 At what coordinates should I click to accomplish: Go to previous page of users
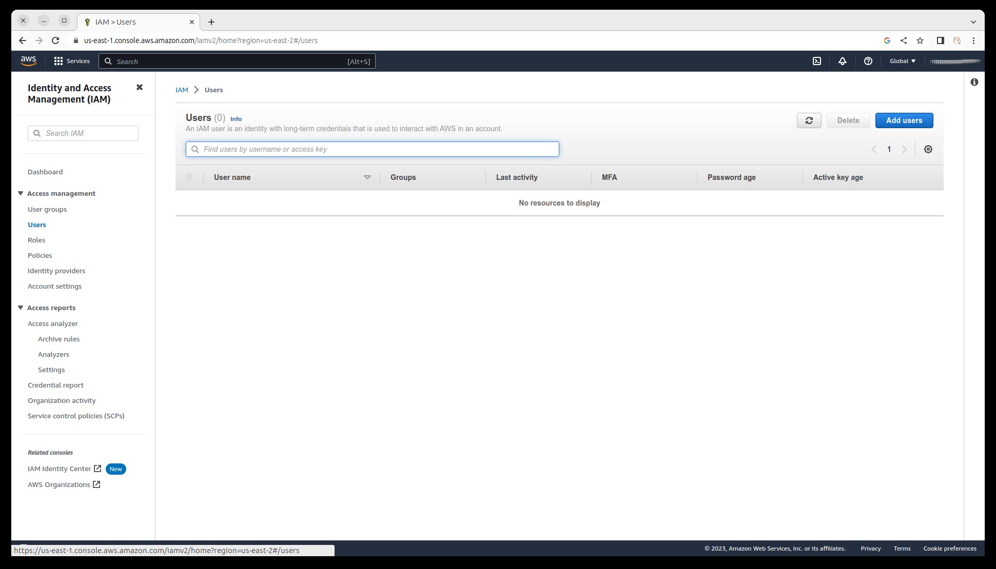pyautogui.click(x=874, y=149)
